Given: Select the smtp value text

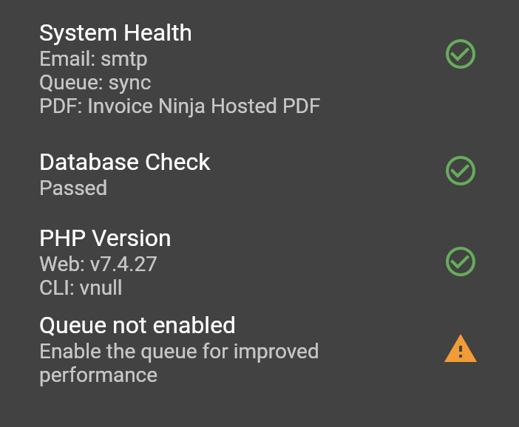Looking at the screenshot, I should click(x=124, y=60).
